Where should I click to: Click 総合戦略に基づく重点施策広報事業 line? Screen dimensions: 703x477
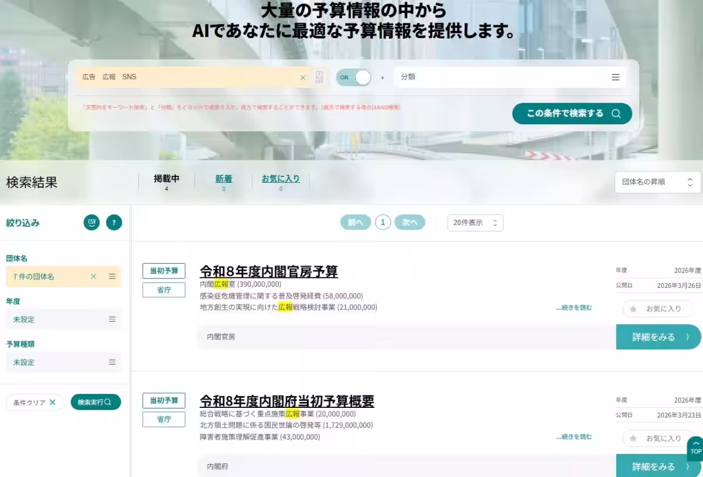coord(278,414)
